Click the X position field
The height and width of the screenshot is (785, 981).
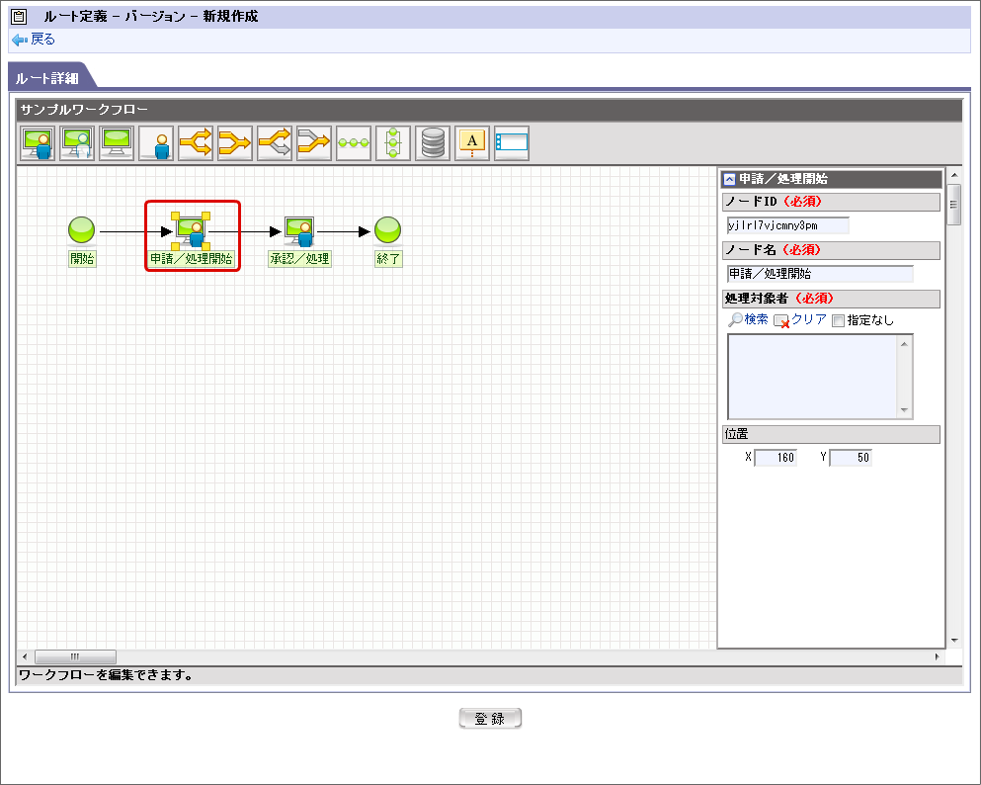(776, 458)
